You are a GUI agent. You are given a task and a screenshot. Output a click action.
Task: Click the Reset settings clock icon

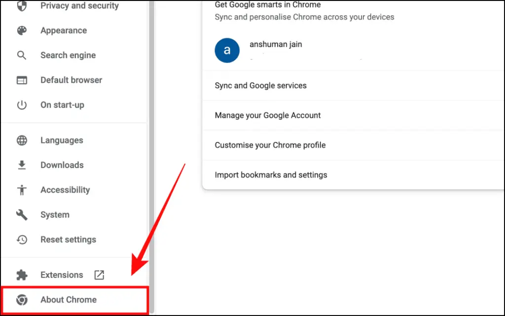pos(22,240)
